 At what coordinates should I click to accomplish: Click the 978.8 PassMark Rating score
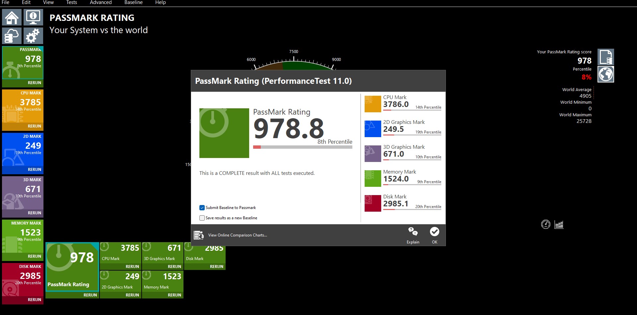click(289, 129)
